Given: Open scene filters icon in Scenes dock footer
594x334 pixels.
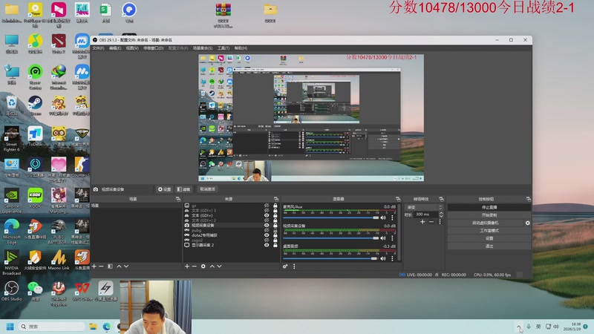Looking at the screenshot, I should click(110, 266).
